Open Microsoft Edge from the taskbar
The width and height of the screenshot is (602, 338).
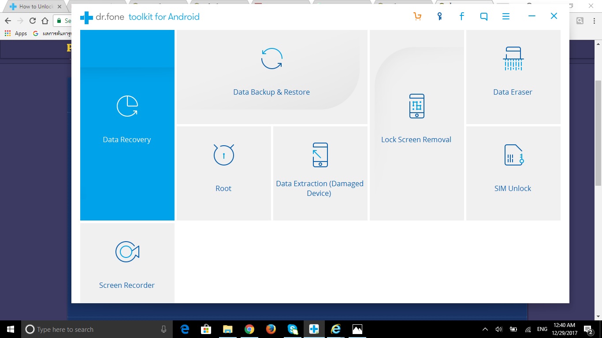pos(185,329)
